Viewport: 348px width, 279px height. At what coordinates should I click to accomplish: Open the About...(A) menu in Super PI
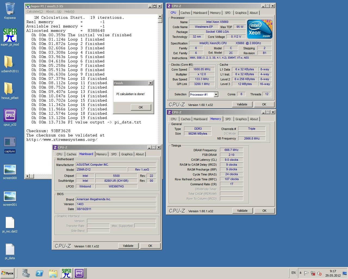click(x=54, y=11)
